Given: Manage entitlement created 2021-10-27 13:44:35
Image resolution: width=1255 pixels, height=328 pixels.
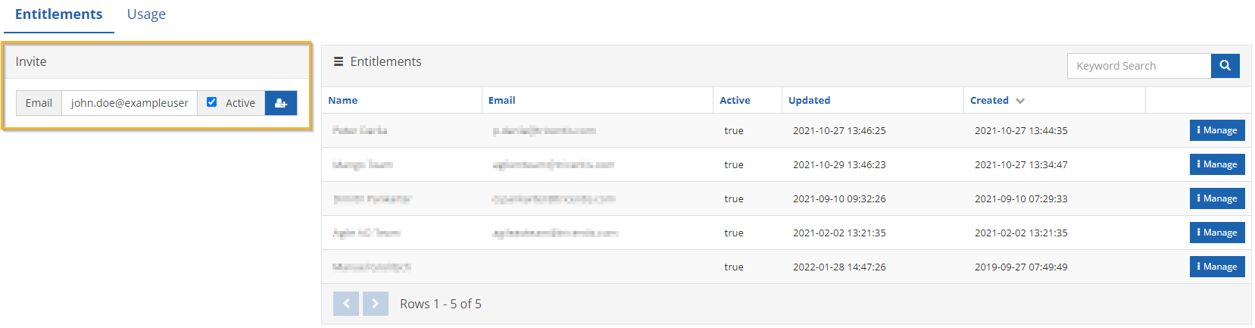Looking at the screenshot, I should (x=1216, y=130).
